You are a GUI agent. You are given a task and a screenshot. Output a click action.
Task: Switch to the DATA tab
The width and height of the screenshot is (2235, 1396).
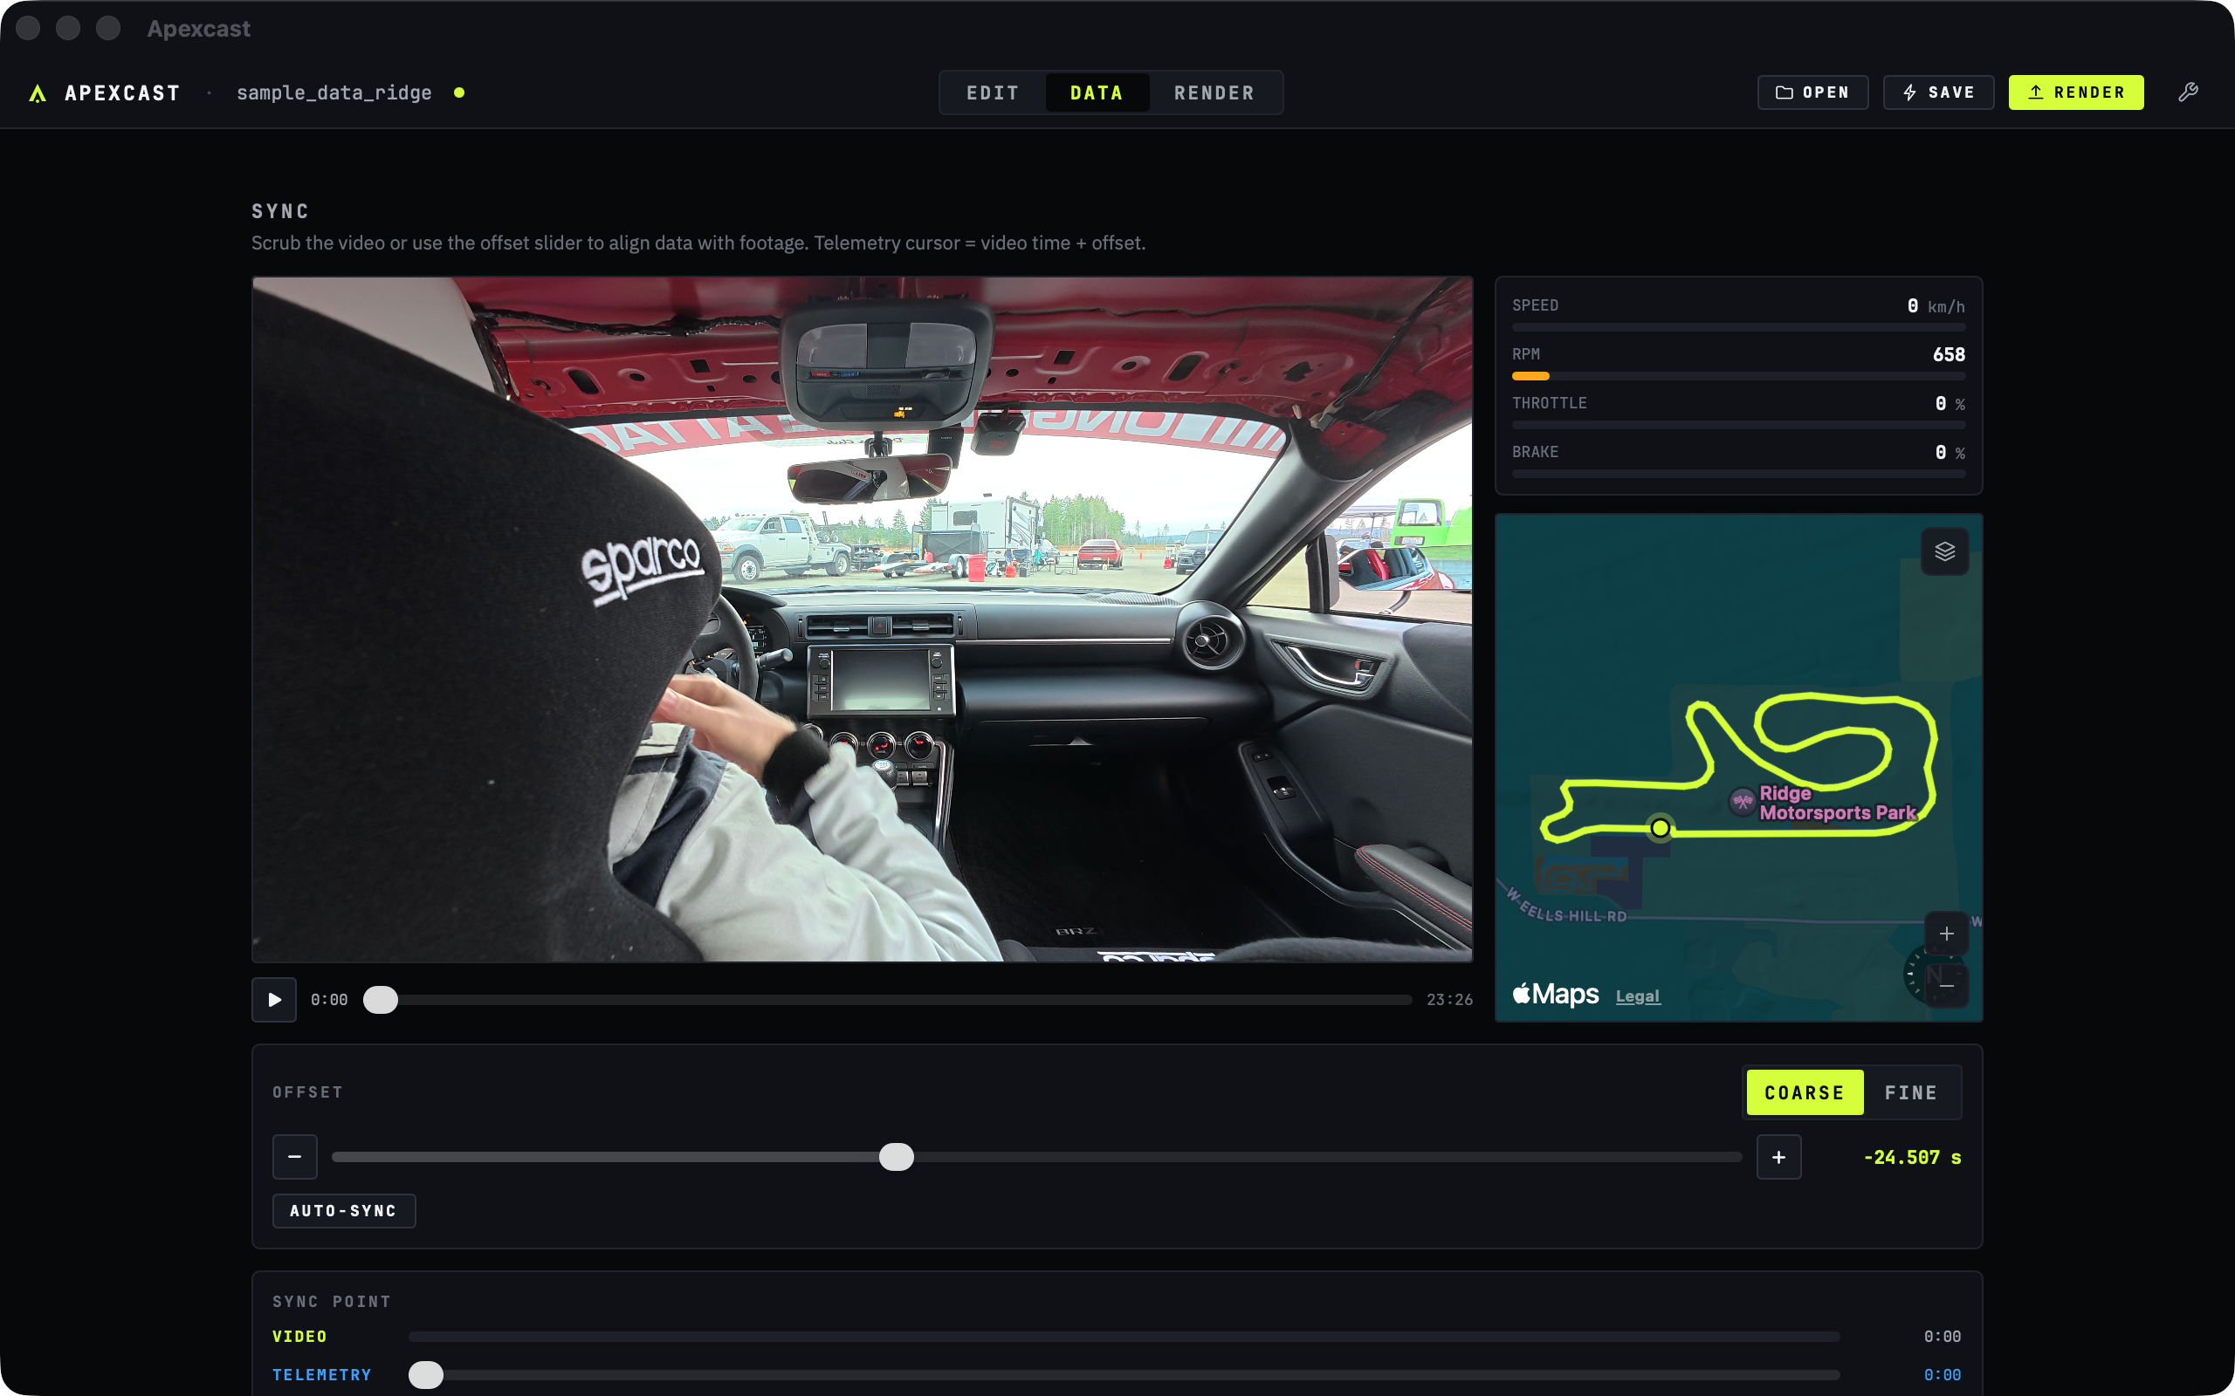(x=1097, y=93)
